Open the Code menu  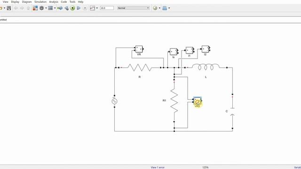click(64, 2)
